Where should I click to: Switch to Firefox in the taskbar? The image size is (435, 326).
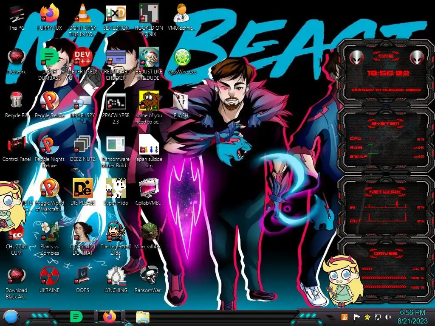tap(110, 317)
